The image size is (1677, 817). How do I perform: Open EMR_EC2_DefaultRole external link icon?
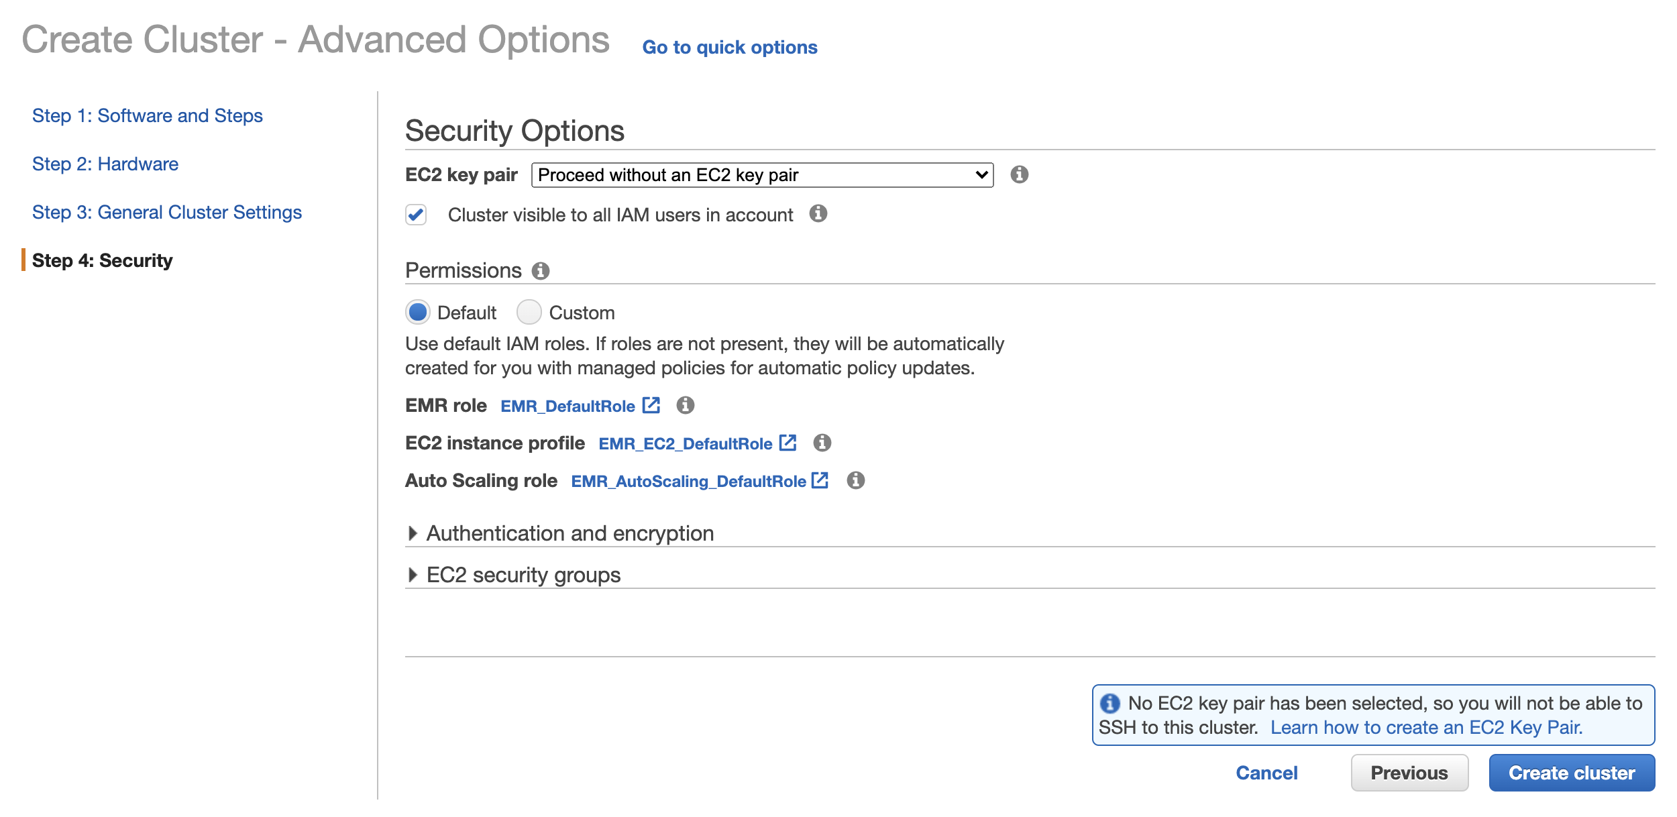pyautogui.click(x=788, y=443)
